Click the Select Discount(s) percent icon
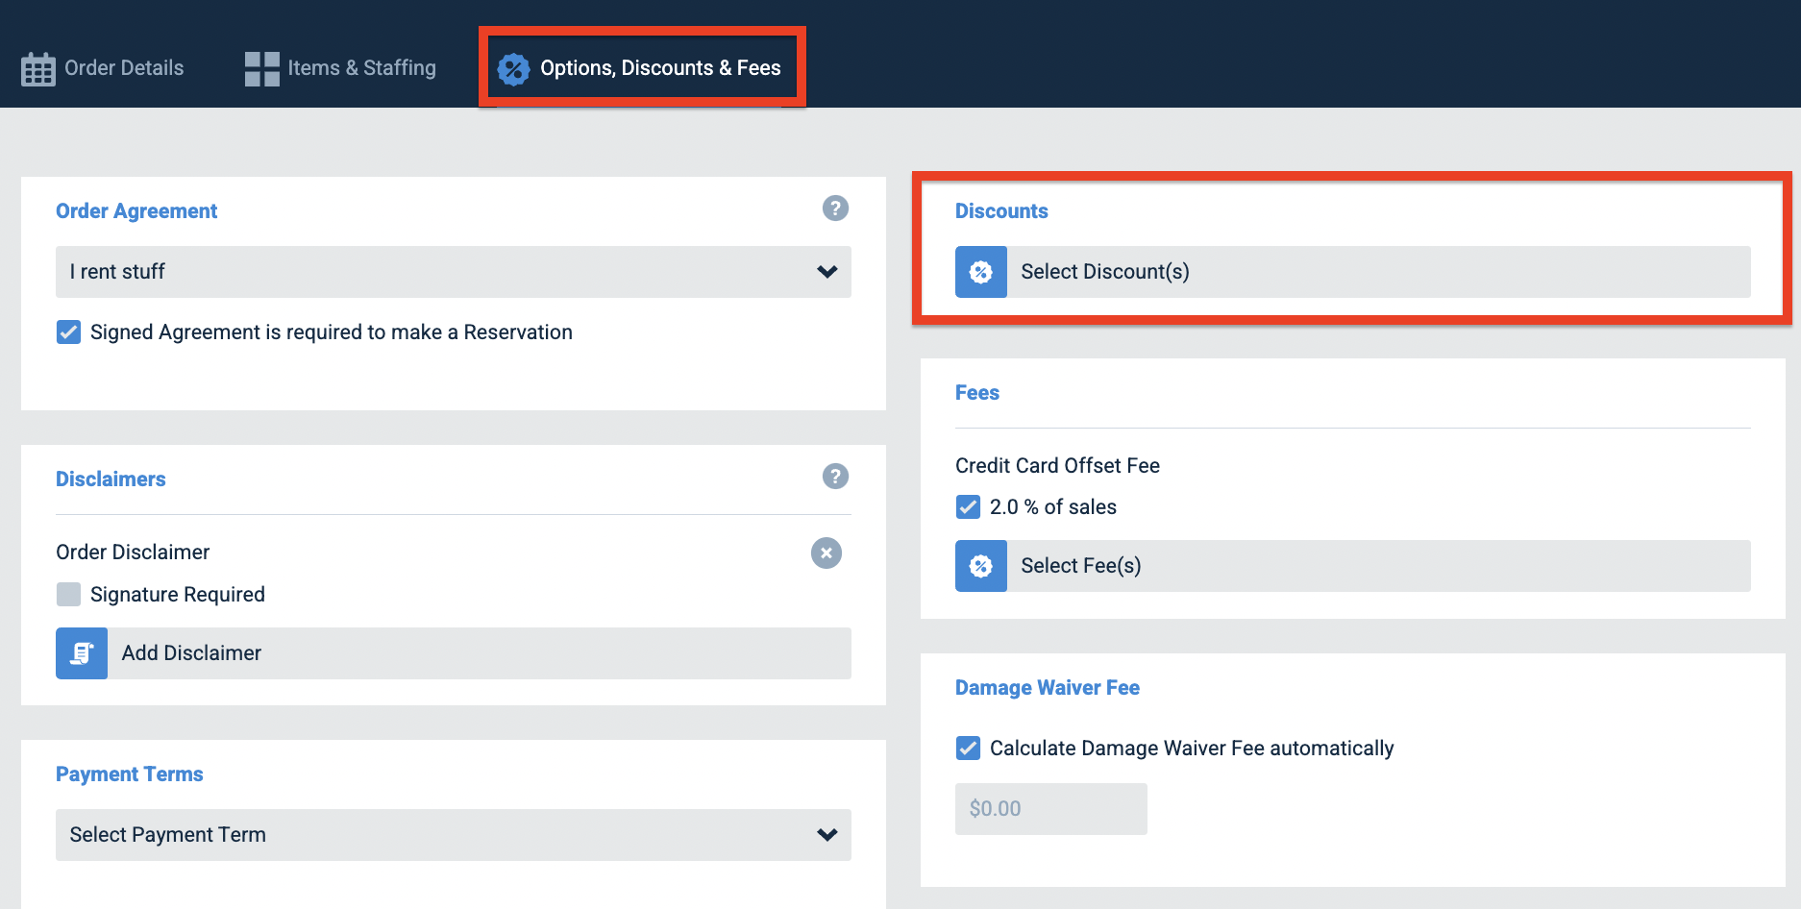Viewport: 1801px width, 909px height. 981,272
